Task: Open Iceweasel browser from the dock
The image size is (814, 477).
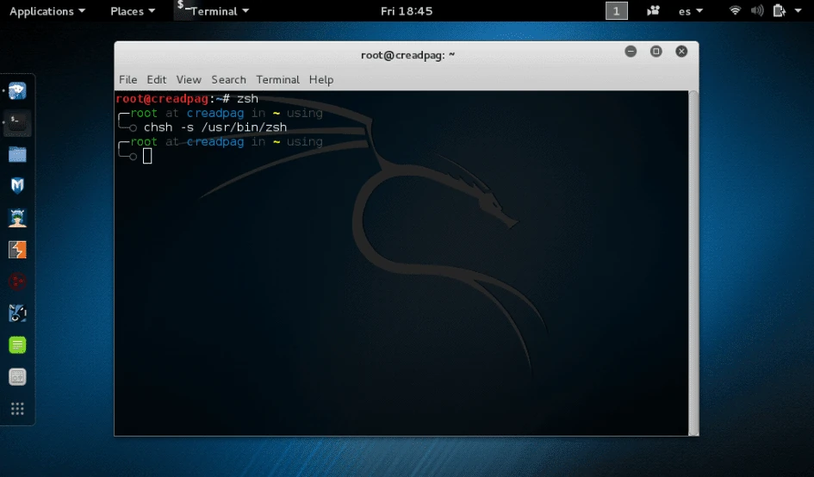Action: [17, 91]
